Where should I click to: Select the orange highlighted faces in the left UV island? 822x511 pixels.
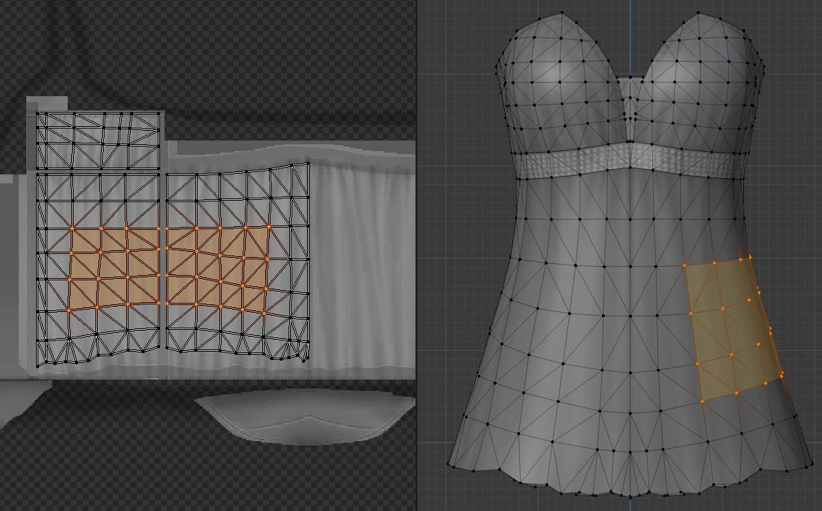click(114, 268)
